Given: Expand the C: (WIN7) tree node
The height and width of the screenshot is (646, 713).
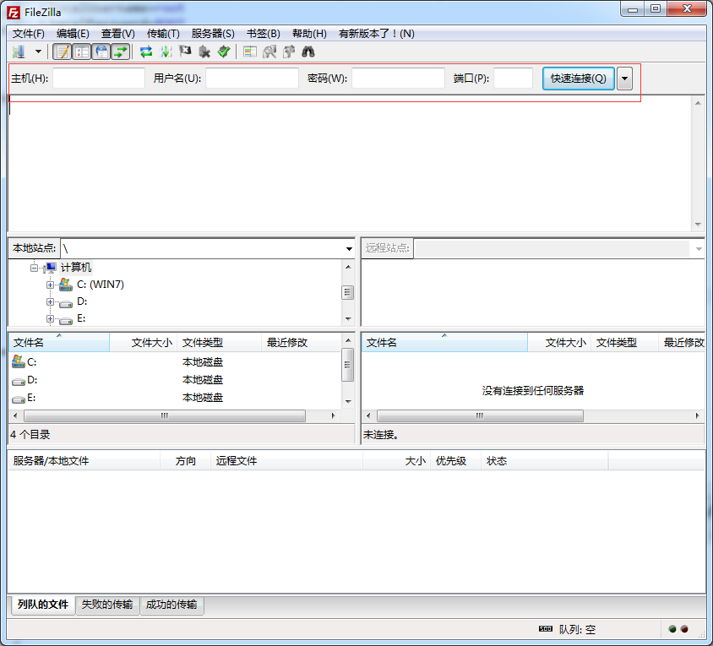Looking at the screenshot, I should (x=50, y=285).
